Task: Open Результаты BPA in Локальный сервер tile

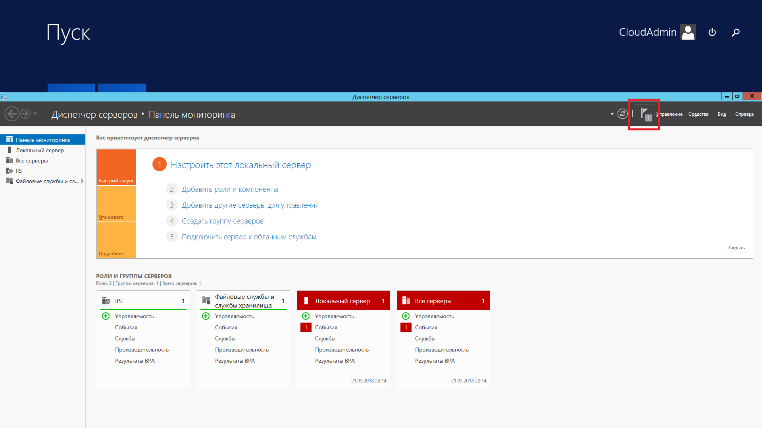Action: click(x=335, y=361)
